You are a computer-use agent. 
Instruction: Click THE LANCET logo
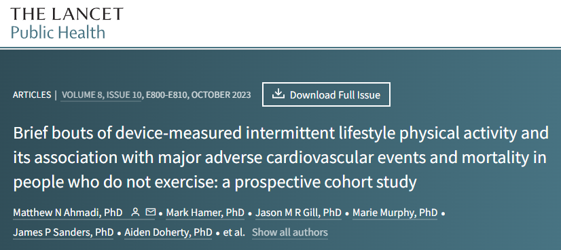click(67, 14)
